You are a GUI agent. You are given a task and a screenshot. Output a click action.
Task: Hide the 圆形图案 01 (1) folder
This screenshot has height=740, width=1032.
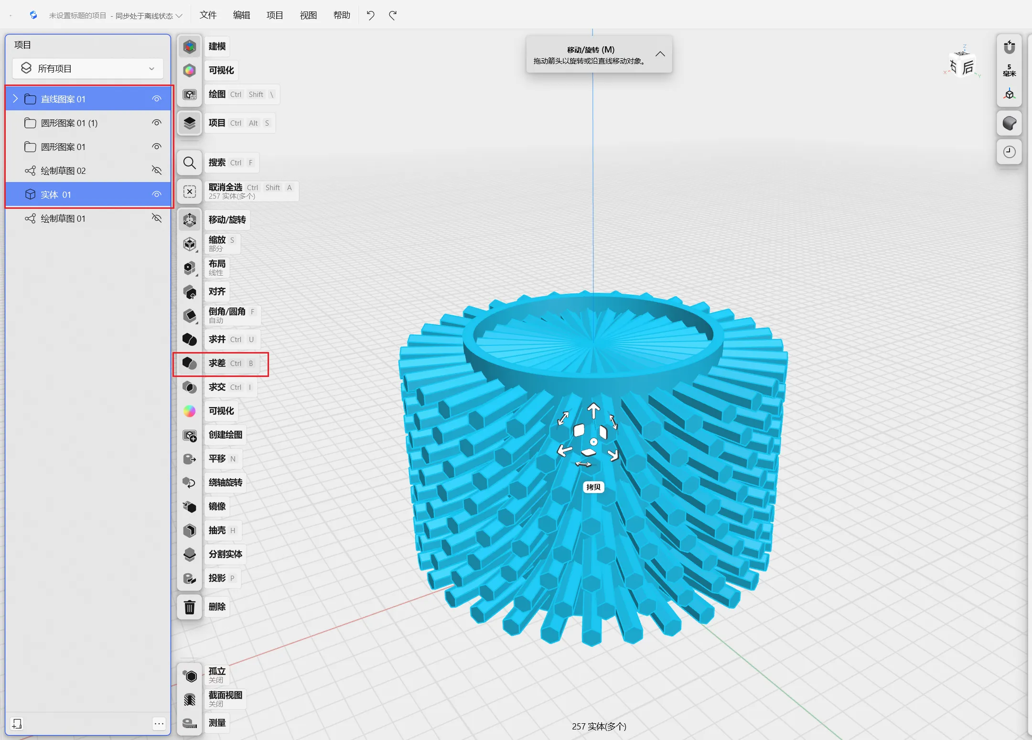pos(156,123)
